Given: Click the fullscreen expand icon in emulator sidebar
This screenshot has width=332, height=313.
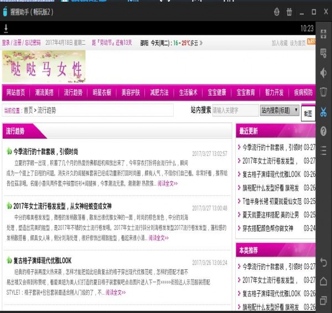Looking at the screenshot, I should click(323, 34).
